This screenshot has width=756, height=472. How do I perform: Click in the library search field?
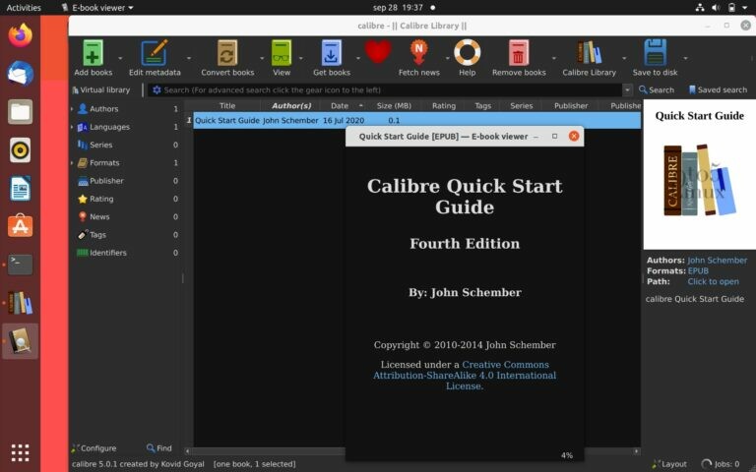(x=384, y=89)
